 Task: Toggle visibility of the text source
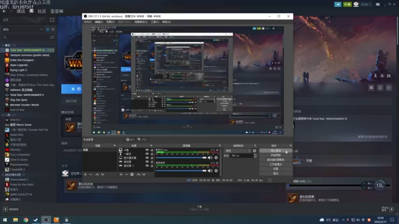point(147,154)
